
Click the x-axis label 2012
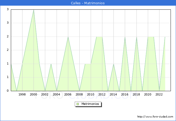click(x=102, y=94)
